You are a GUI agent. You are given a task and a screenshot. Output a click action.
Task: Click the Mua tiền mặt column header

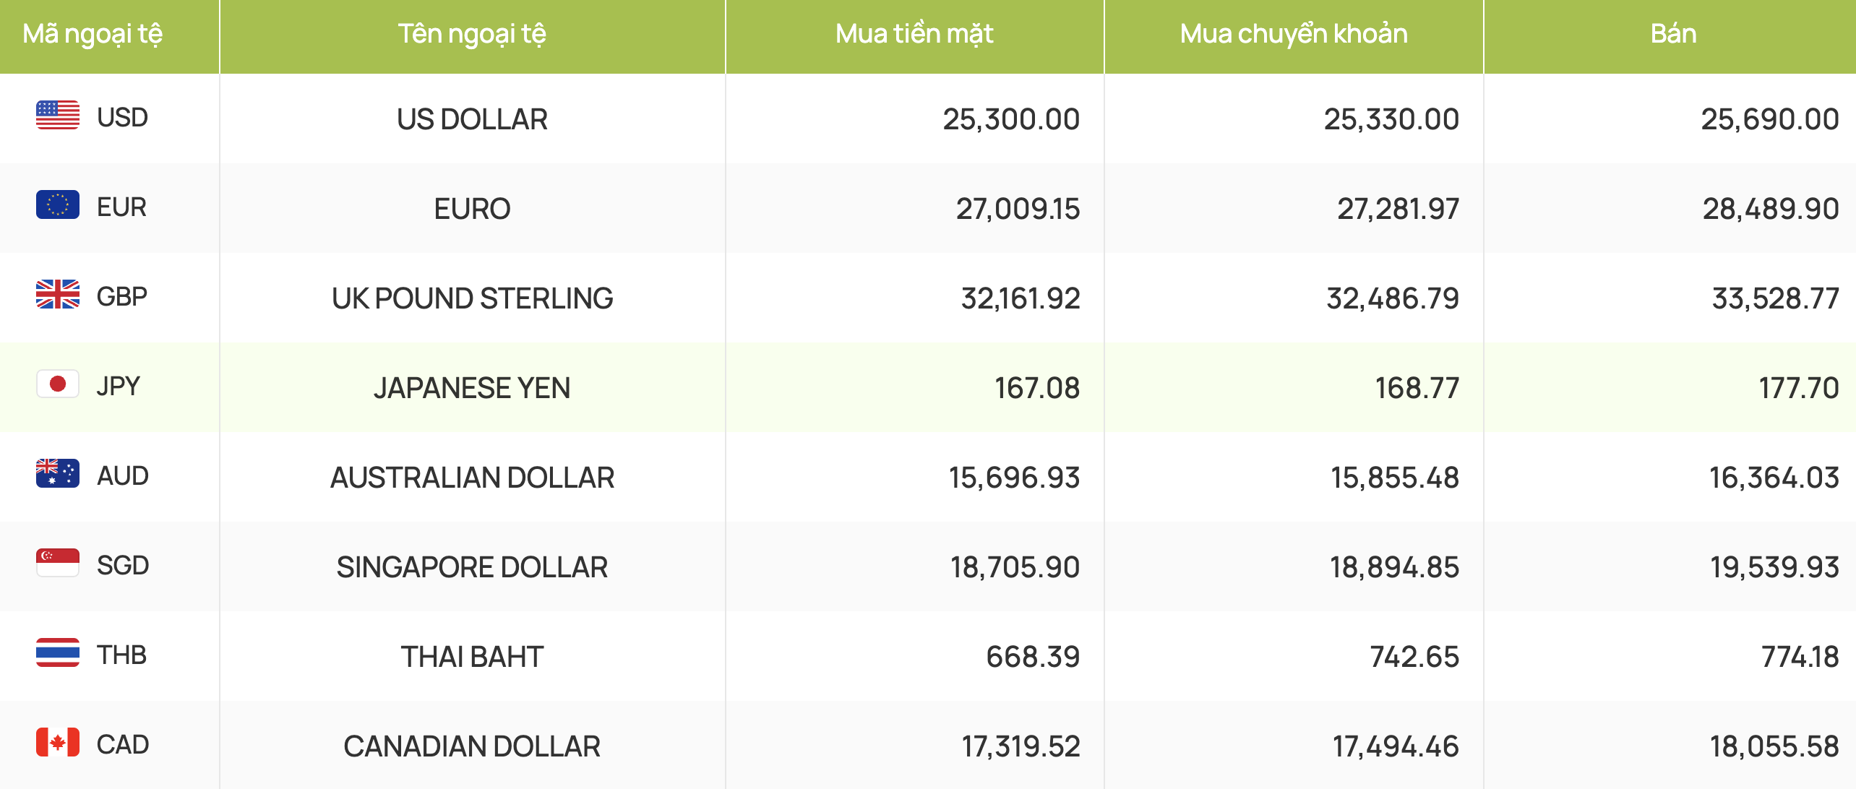click(914, 34)
